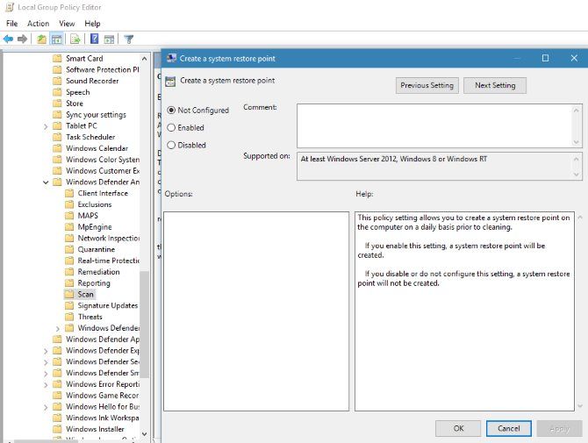Click the Smart Card folder icon
Viewport: 588px width, 443px height.
pyautogui.click(x=57, y=58)
